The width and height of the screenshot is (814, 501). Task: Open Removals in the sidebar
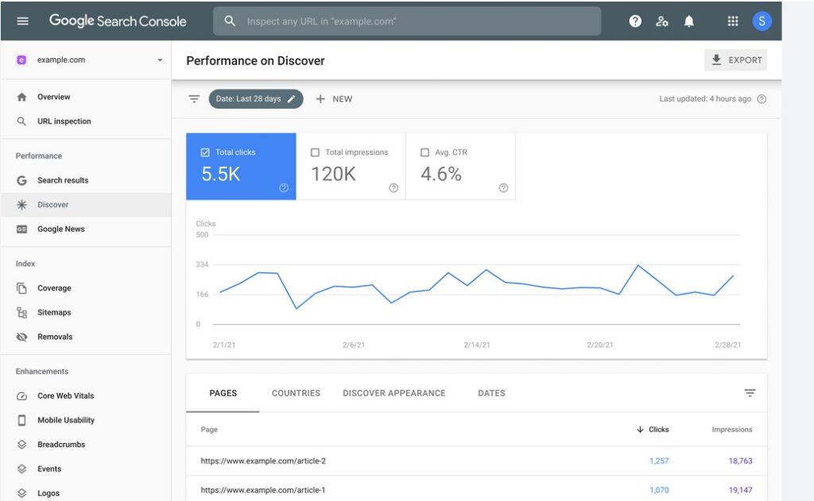click(x=55, y=337)
